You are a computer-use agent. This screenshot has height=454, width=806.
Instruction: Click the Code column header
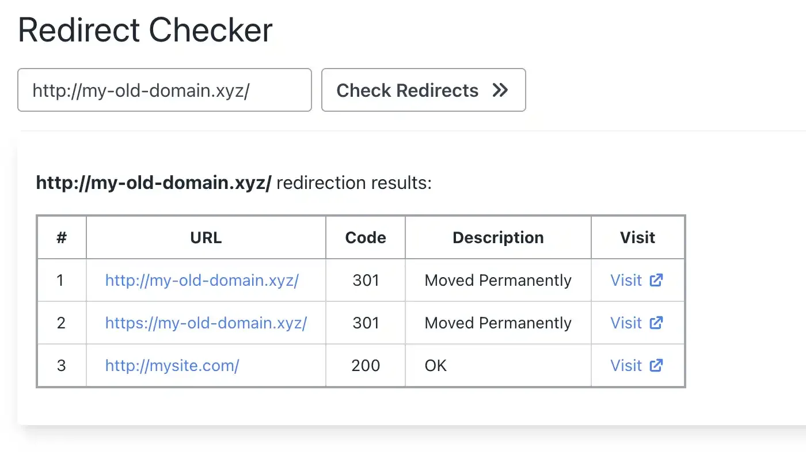[x=365, y=237]
